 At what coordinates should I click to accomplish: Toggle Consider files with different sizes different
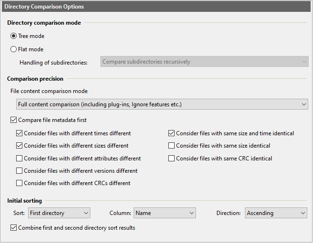pyautogui.click(x=20, y=146)
